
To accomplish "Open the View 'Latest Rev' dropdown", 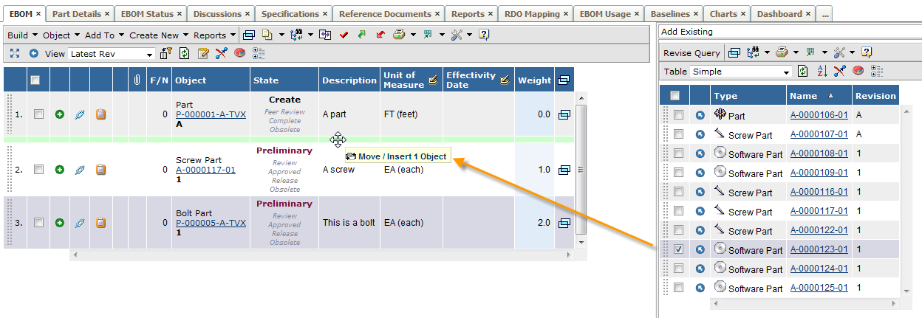I will pyautogui.click(x=149, y=54).
